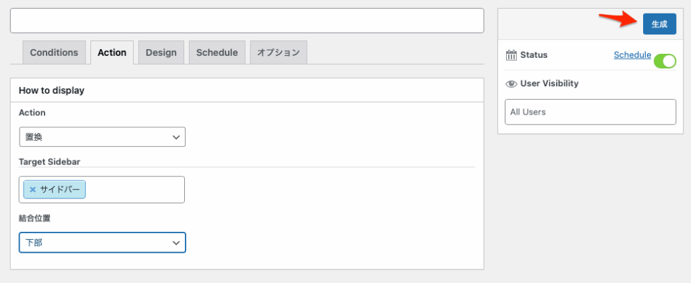
Task: Open the Action dropdown showing 置換
Action: [x=103, y=137]
